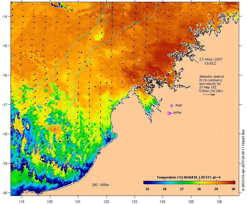
Task: Click the latitude label -20
Action: pyautogui.click(x=5, y=193)
